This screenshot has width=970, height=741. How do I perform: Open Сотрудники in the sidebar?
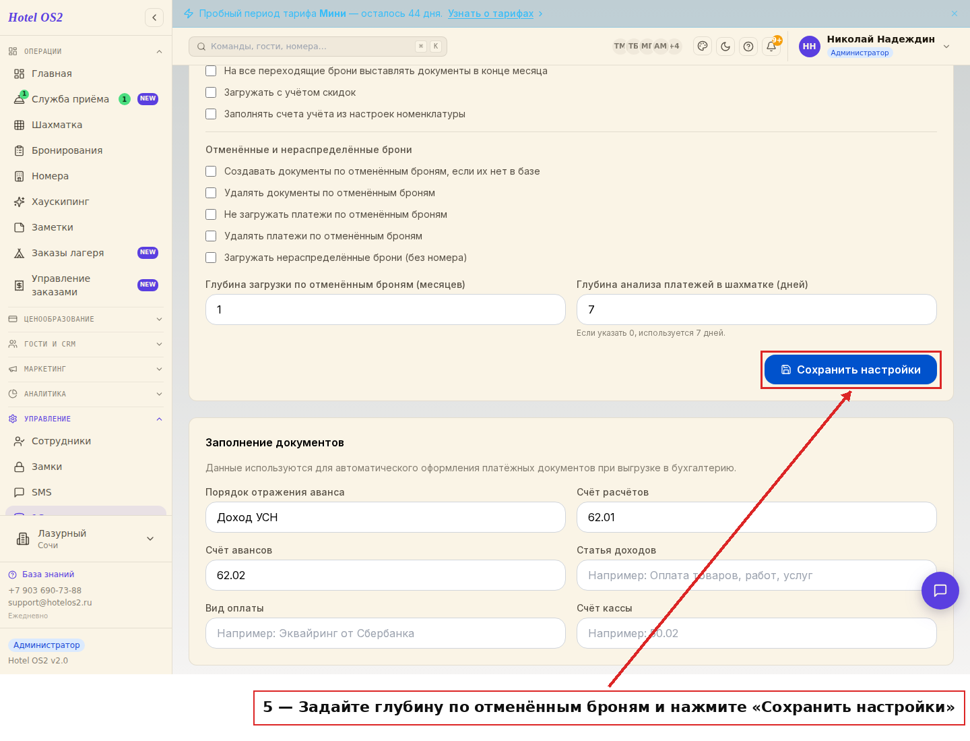[x=86, y=441]
